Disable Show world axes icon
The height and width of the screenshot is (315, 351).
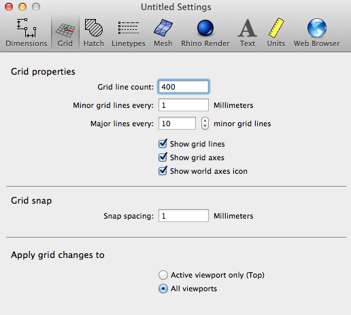163,171
